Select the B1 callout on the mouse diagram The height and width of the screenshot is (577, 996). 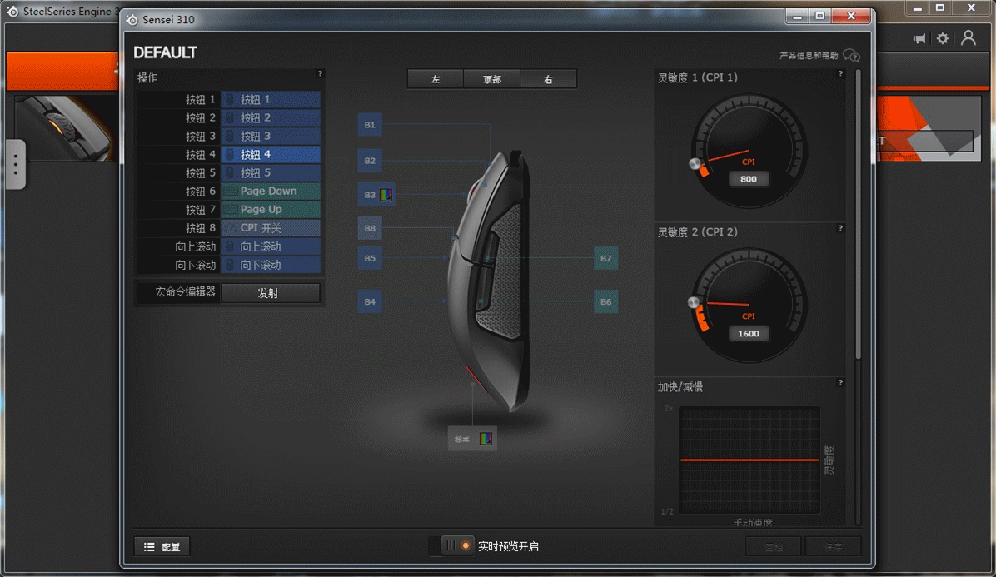(370, 125)
